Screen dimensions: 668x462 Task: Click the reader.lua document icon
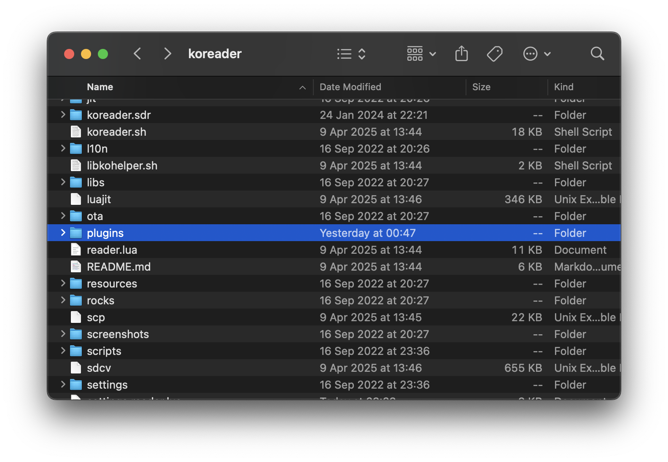(x=76, y=250)
